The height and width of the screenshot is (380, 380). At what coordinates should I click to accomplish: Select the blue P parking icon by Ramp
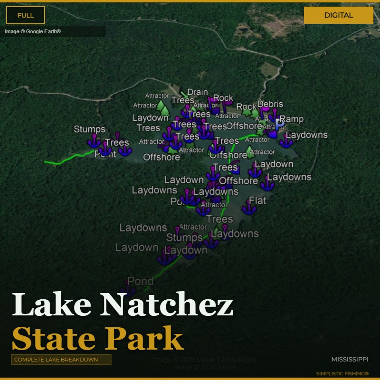click(279, 124)
